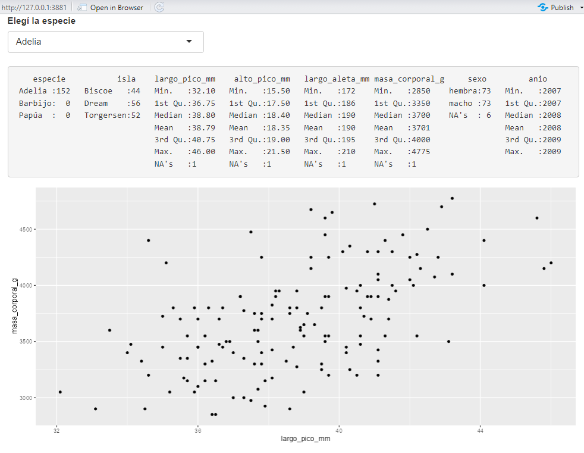
Task: Open the Publish options dropdown arrow
Action: pyautogui.click(x=581, y=8)
